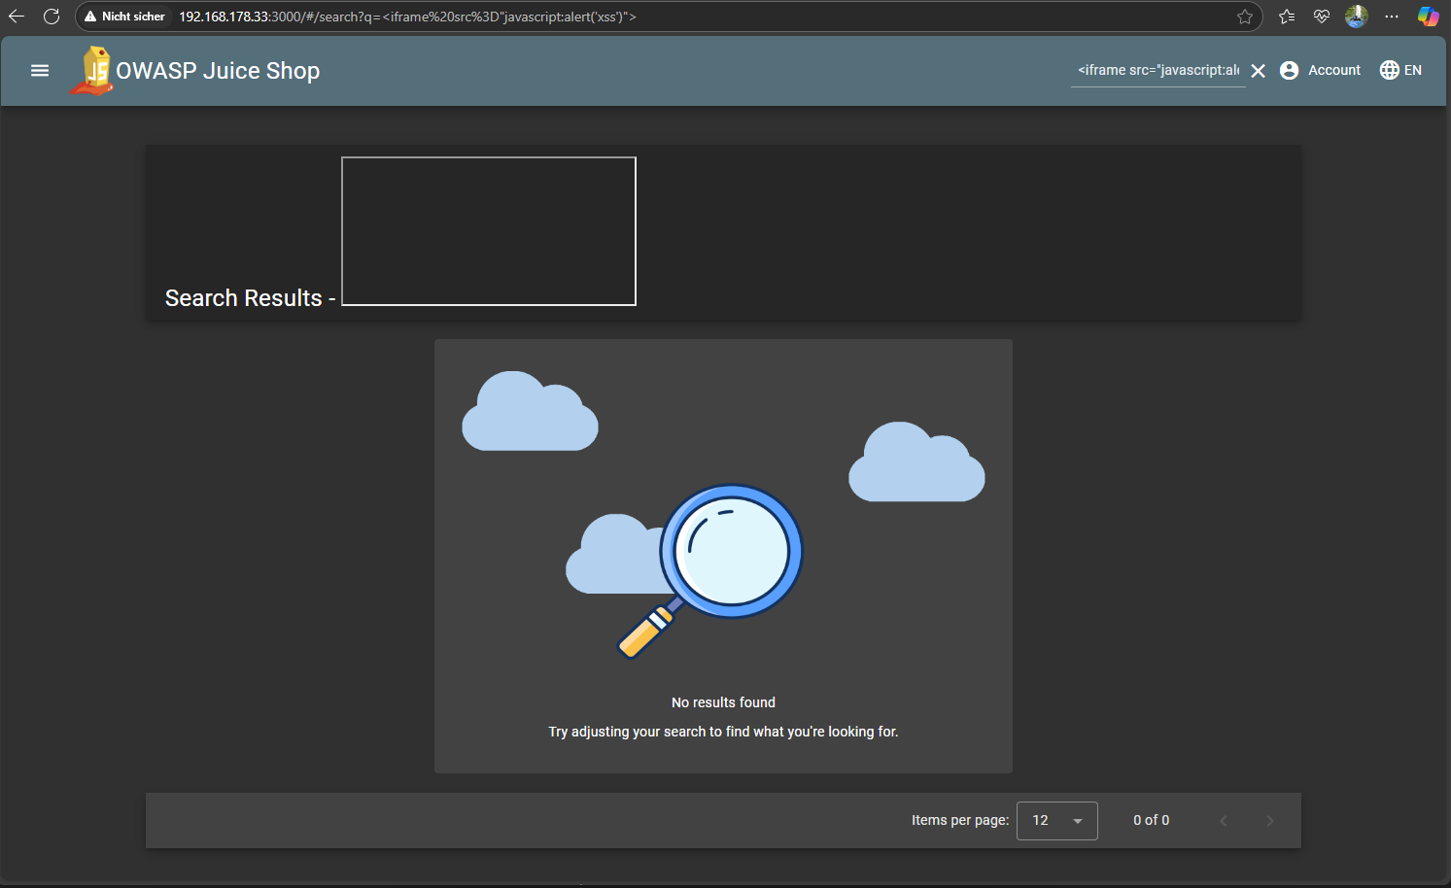
Task: Bookmark the page with the star icon
Action: tap(1244, 16)
